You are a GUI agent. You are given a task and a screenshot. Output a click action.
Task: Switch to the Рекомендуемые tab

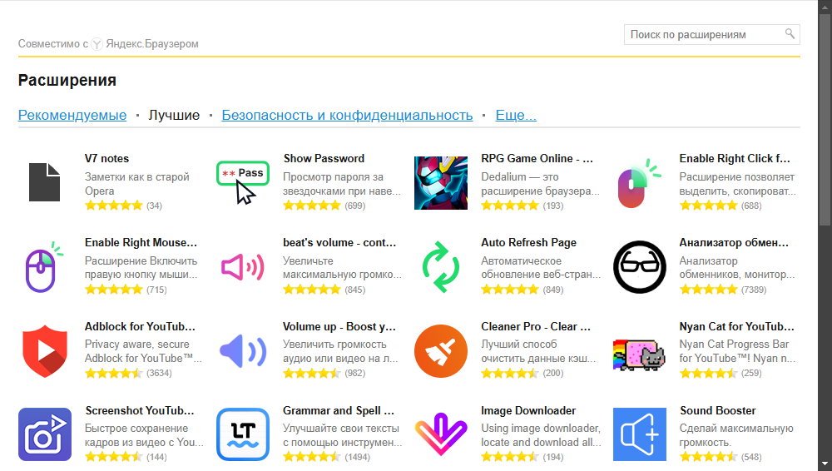72,115
